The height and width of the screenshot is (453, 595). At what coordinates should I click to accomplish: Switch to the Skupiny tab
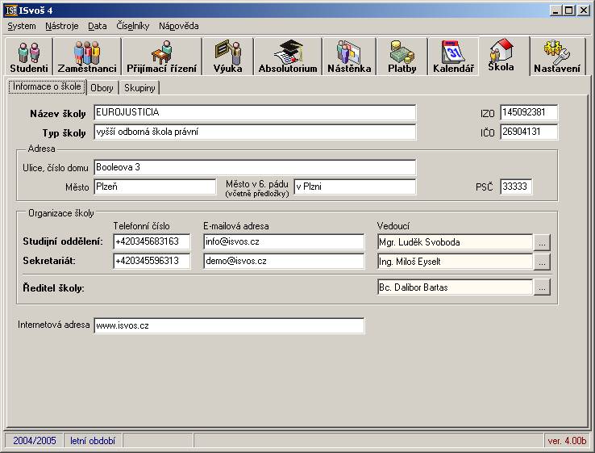click(x=139, y=88)
